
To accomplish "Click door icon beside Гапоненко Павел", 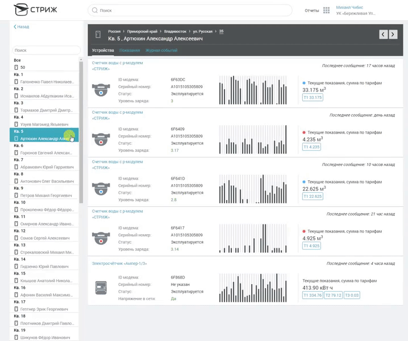I will (x=16, y=82).
